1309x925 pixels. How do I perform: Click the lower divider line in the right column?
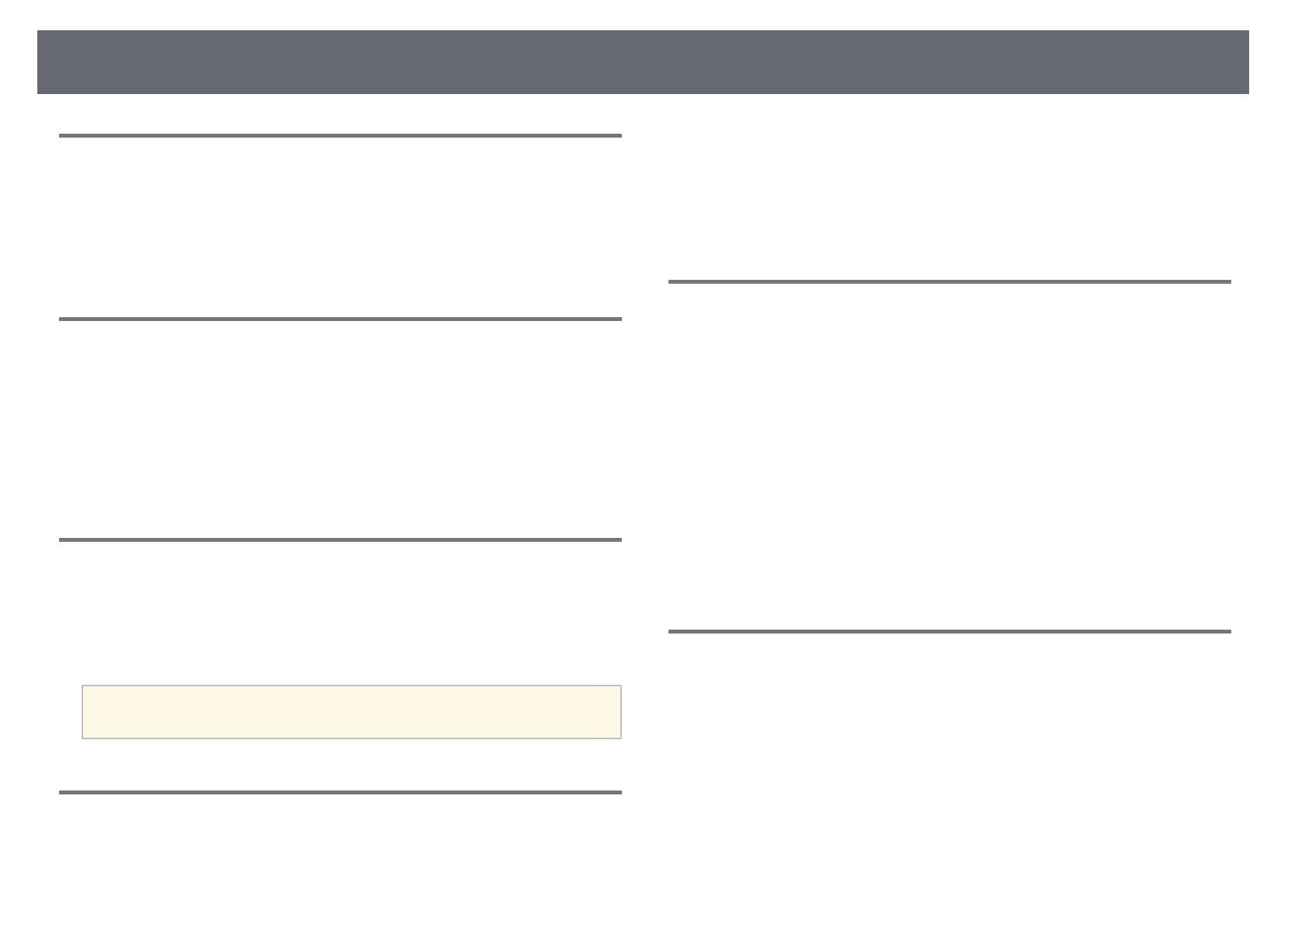pos(949,631)
